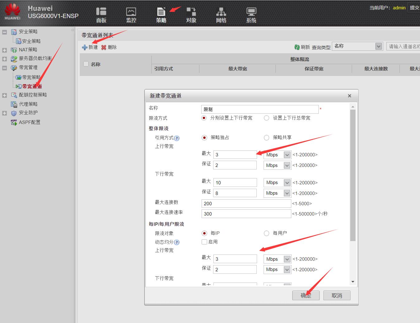
Task: Select 带宽策略 in the sidebar
Action: pyautogui.click(x=30, y=77)
